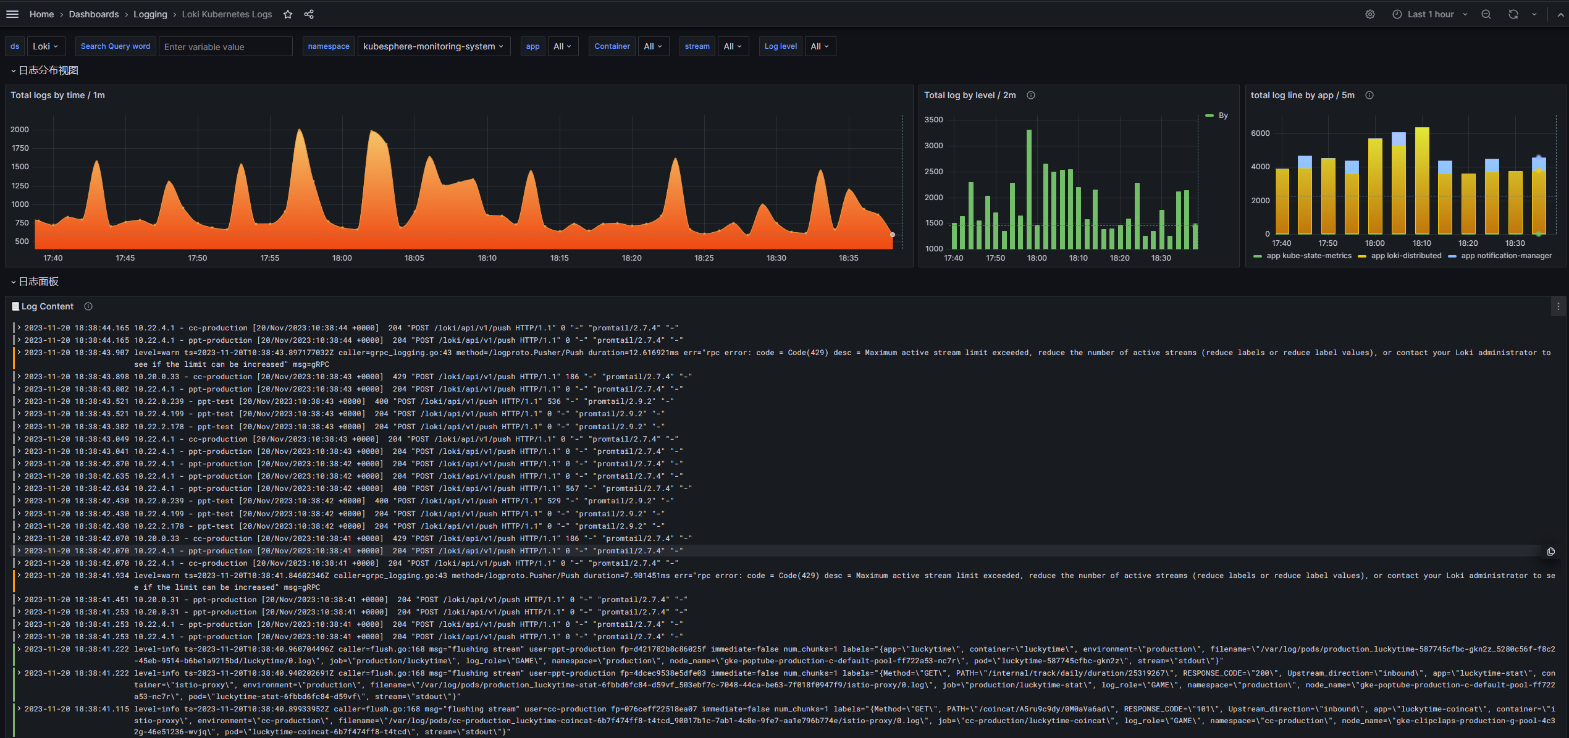Click info icon next to Log Content

[x=88, y=306]
